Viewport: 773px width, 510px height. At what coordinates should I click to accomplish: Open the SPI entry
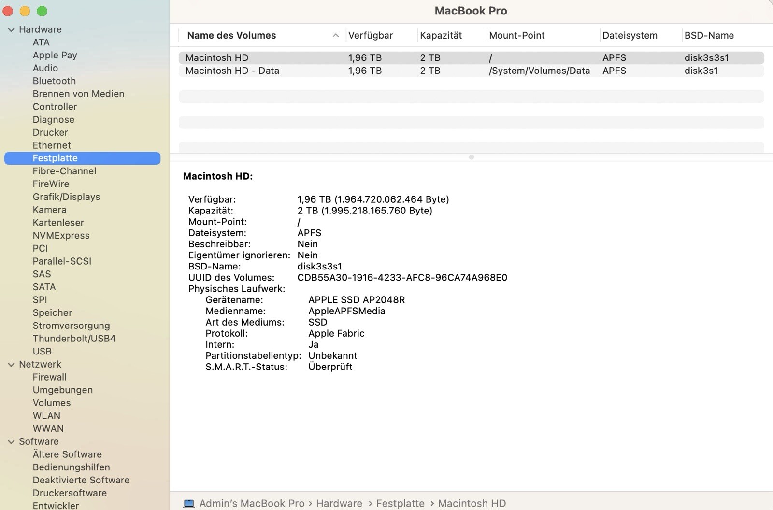tap(40, 300)
